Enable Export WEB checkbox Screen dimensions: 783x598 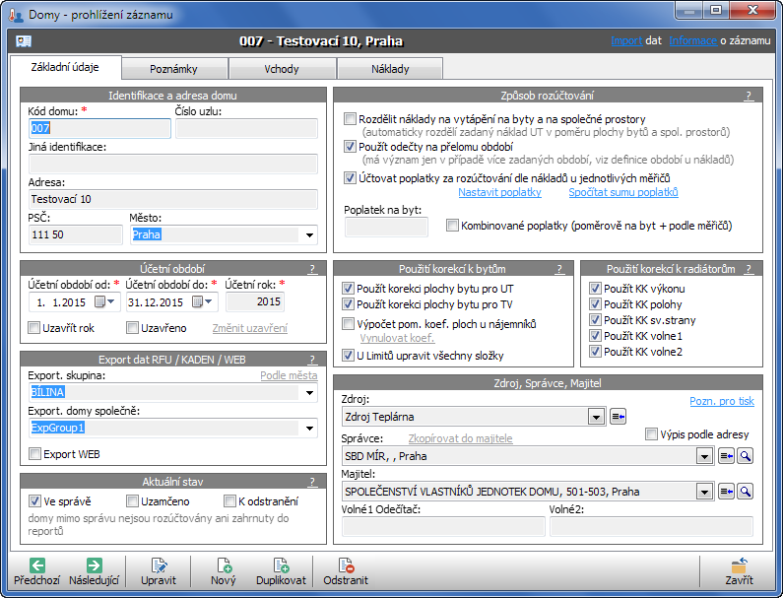point(34,453)
